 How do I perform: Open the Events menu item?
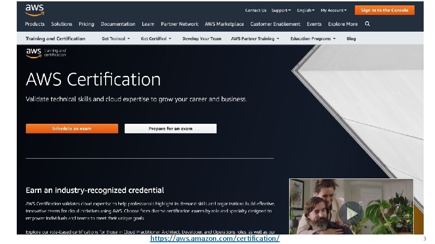pyautogui.click(x=314, y=24)
